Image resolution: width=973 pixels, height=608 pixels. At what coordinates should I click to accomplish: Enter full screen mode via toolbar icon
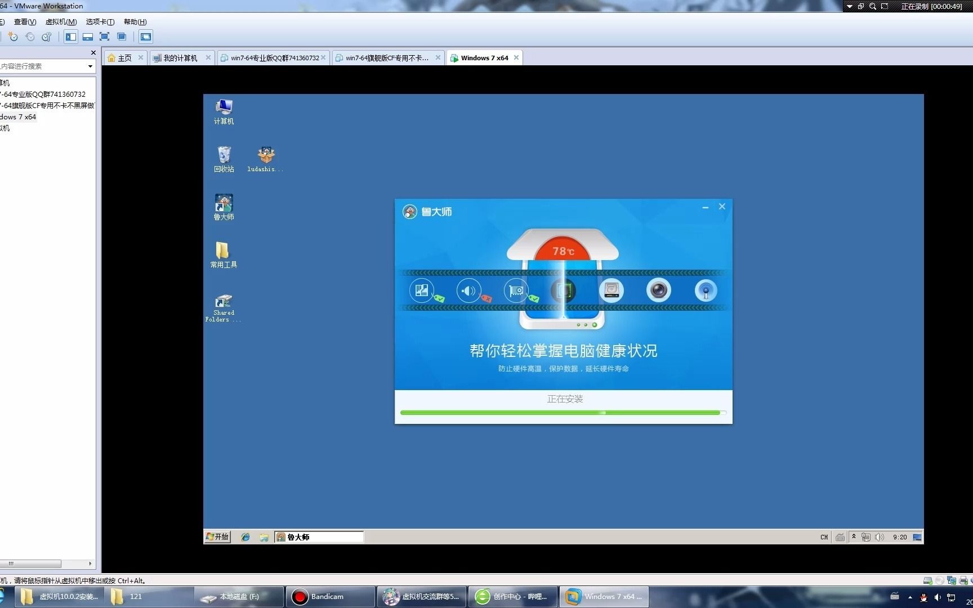coord(105,37)
